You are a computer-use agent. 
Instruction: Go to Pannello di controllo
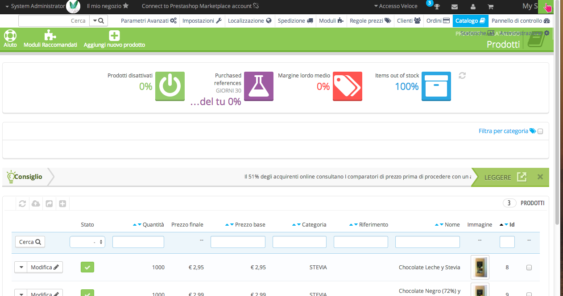(521, 20)
